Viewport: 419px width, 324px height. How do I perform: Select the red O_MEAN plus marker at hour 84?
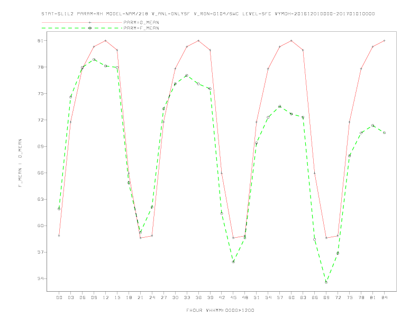pos(385,41)
